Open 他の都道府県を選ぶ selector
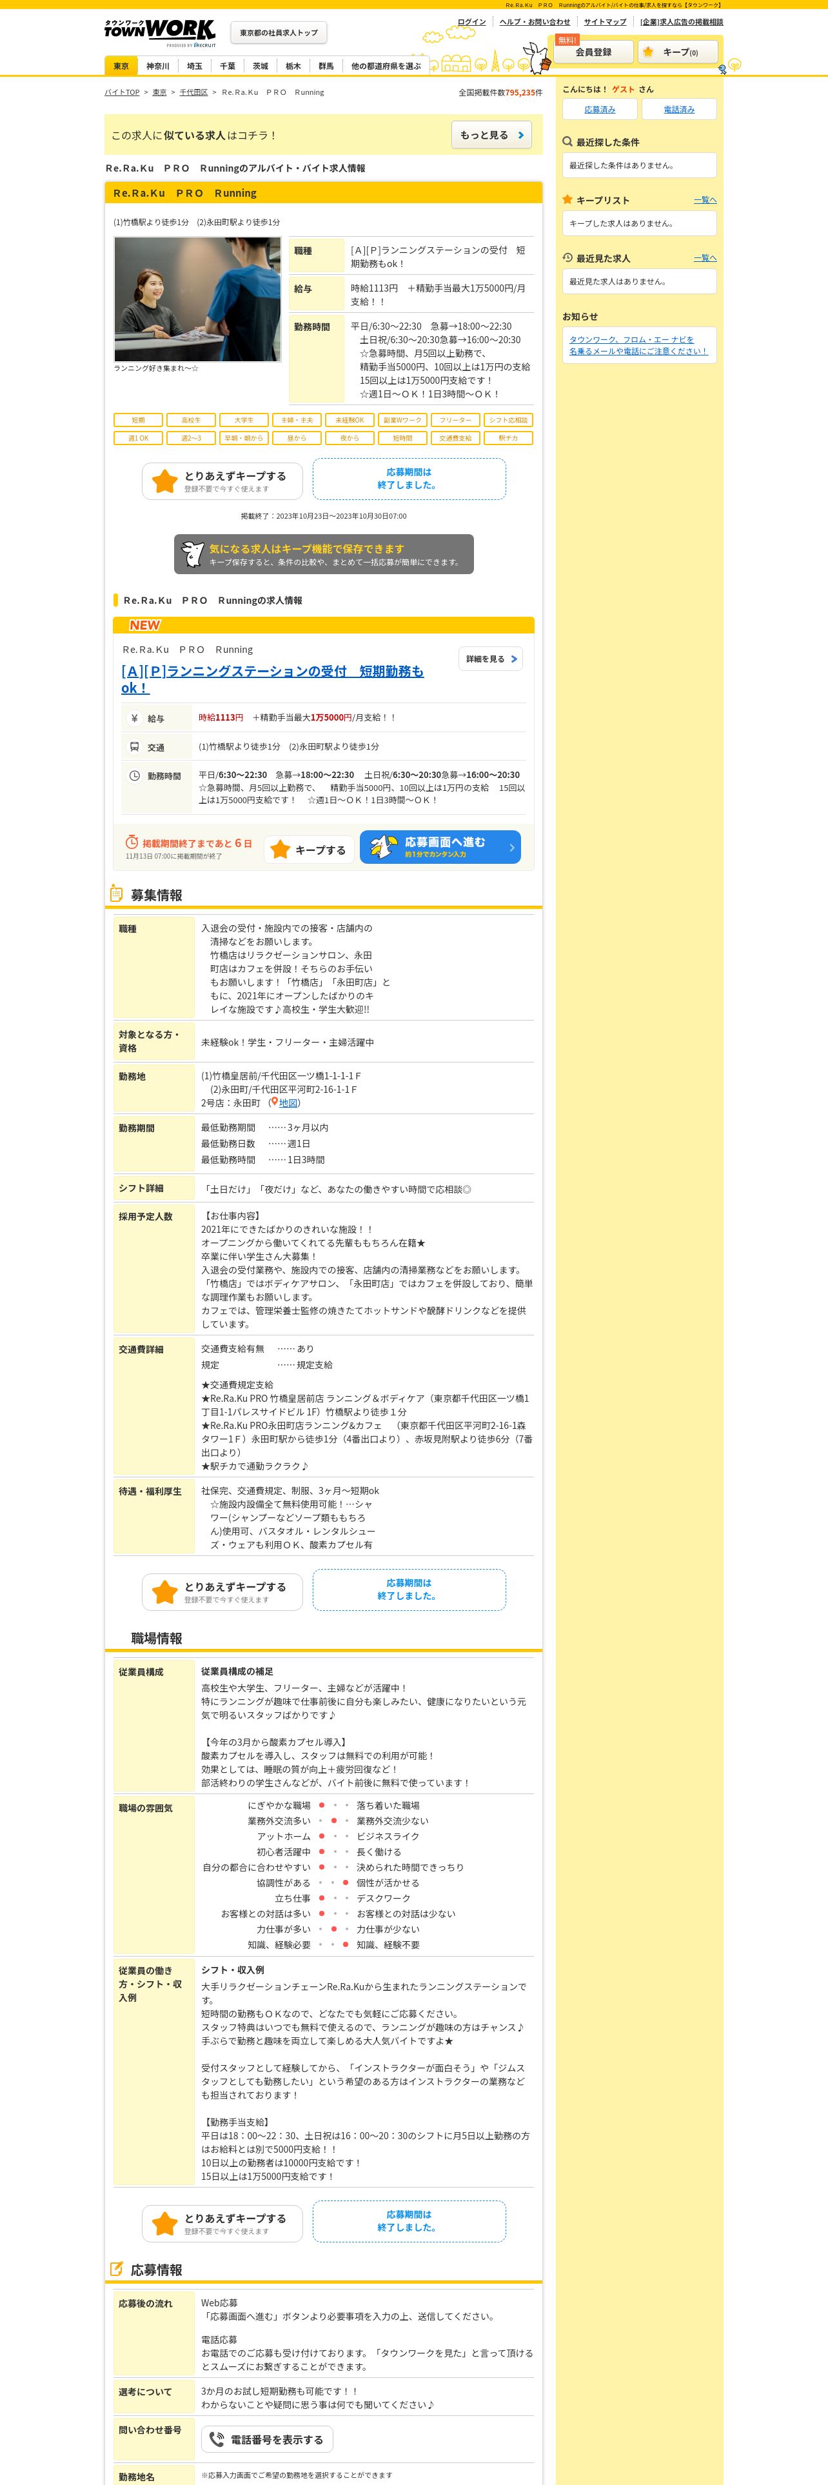This screenshot has width=828, height=2485. pyautogui.click(x=386, y=66)
